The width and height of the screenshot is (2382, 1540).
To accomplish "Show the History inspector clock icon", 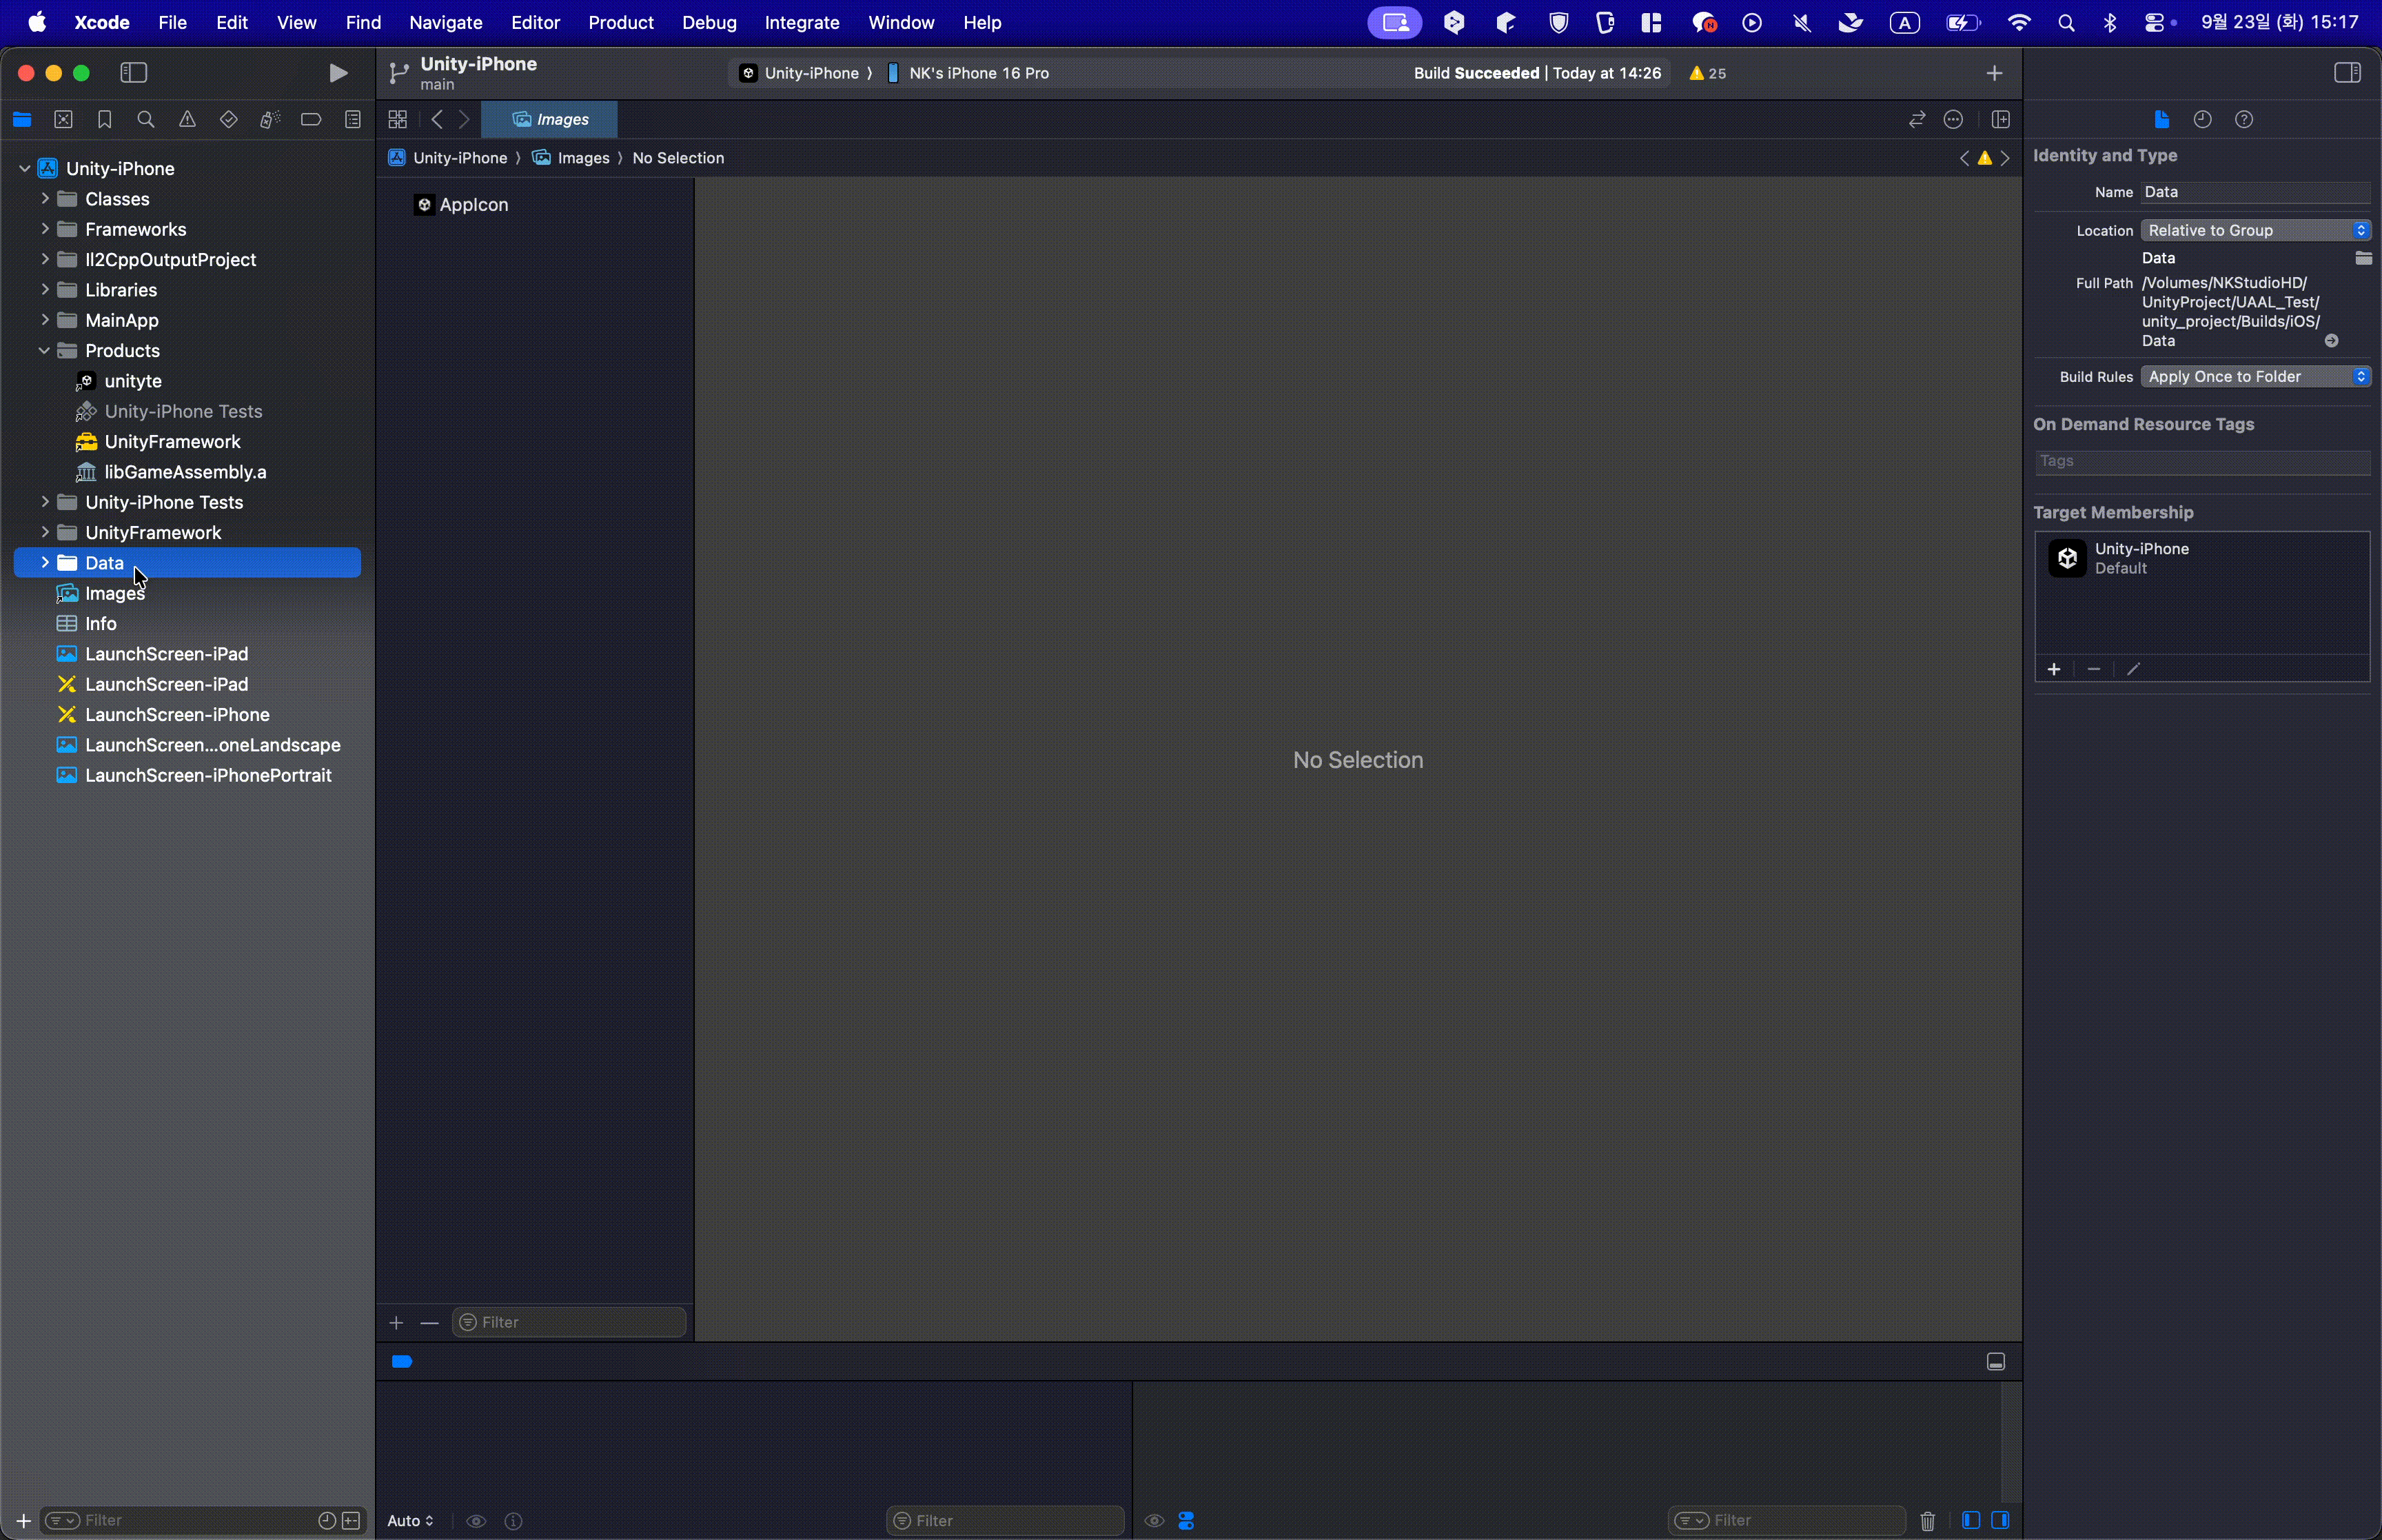I will pos(2202,120).
